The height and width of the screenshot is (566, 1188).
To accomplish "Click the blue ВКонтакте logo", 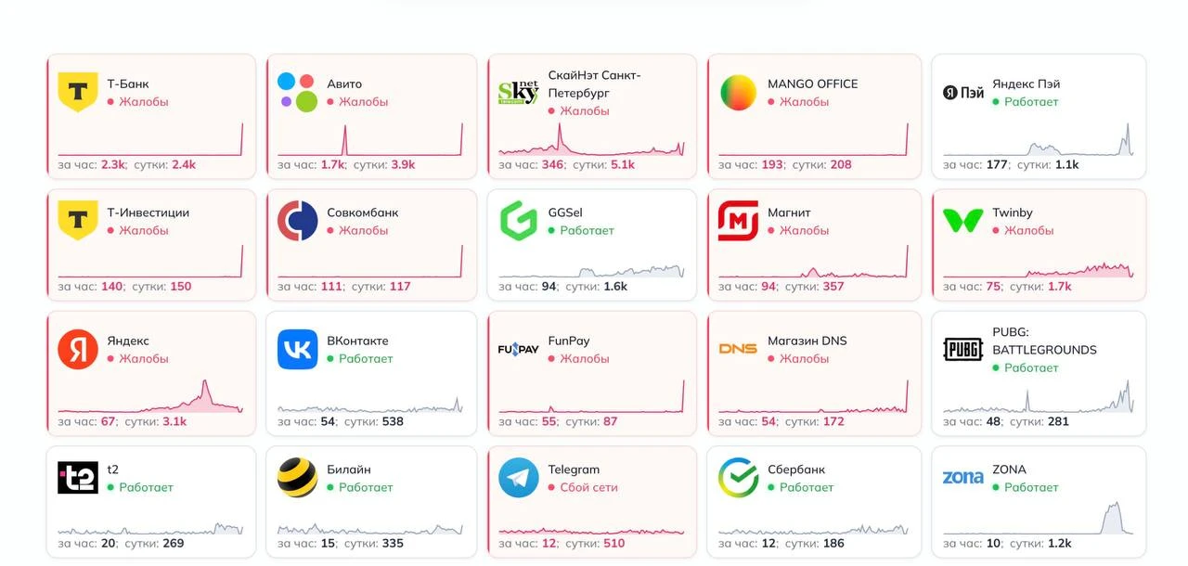I will pos(297,349).
